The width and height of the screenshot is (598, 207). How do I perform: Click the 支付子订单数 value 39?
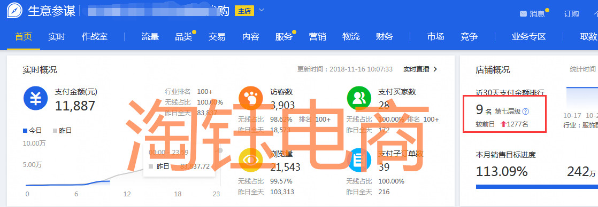pos(384,167)
